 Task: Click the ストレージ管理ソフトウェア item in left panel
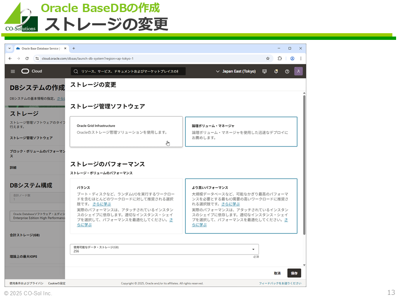click(31, 138)
